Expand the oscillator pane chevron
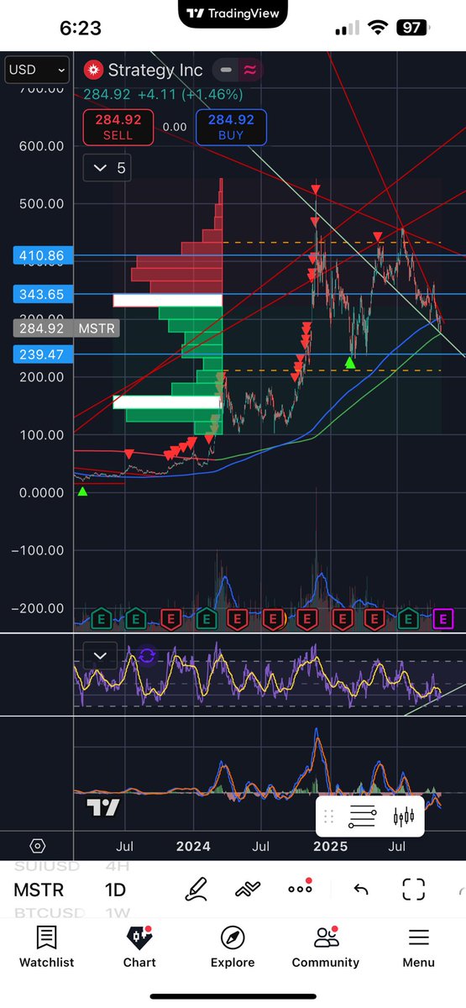 tap(101, 656)
